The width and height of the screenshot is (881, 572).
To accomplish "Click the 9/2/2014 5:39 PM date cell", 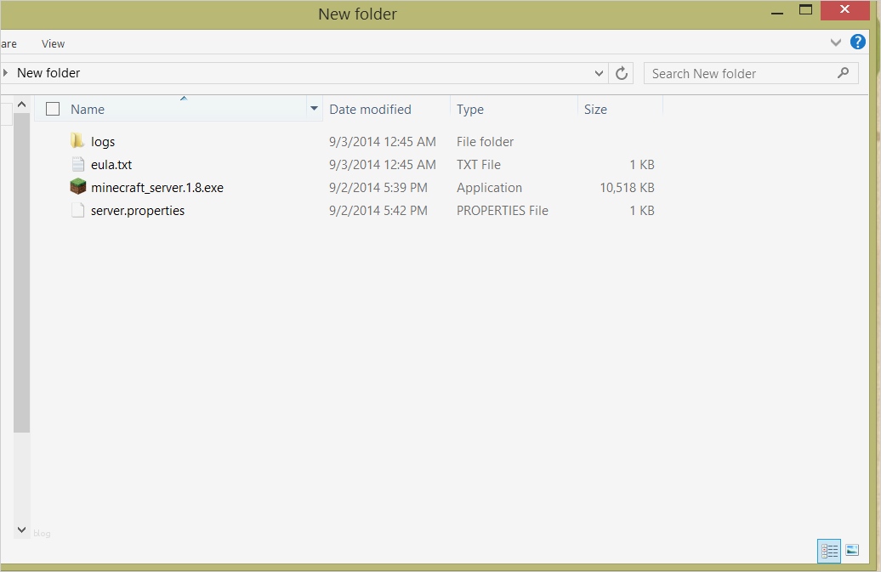I will [x=378, y=188].
